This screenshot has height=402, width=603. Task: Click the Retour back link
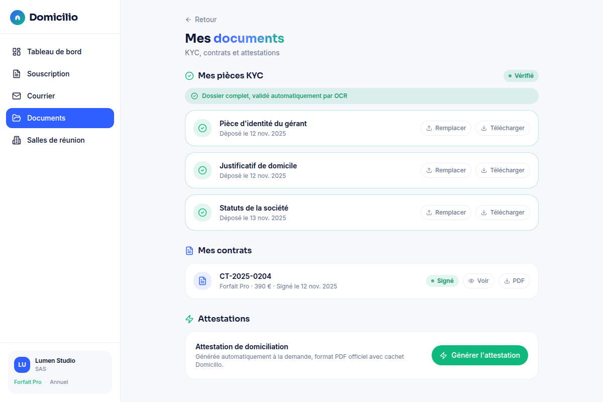pos(201,20)
